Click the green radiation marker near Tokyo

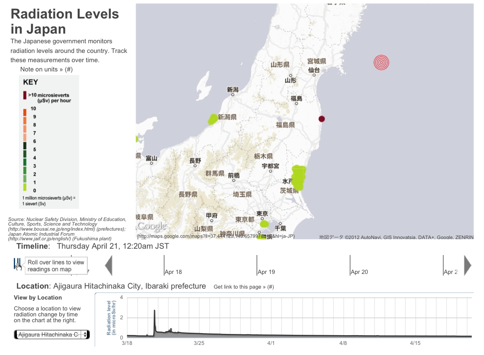(x=264, y=224)
